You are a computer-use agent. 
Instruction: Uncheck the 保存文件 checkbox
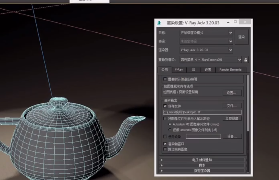[x=165, y=106]
